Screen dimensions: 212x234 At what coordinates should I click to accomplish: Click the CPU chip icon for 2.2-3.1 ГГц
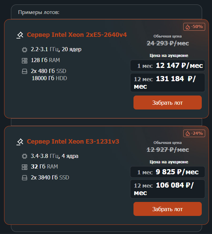(24, 49)
